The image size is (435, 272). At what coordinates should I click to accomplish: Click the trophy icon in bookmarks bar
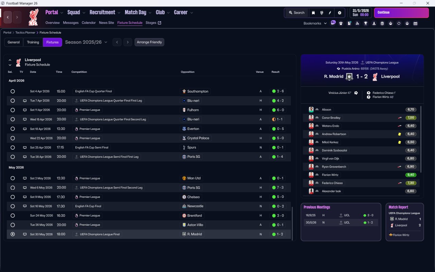click(x=366, y=23)
